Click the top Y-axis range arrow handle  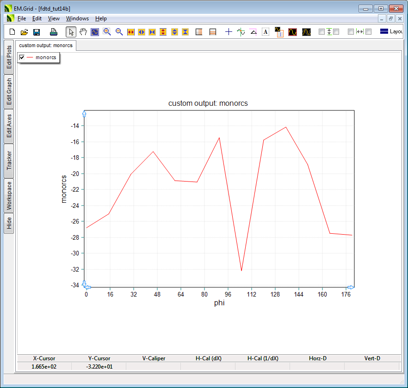click(84, 113)
